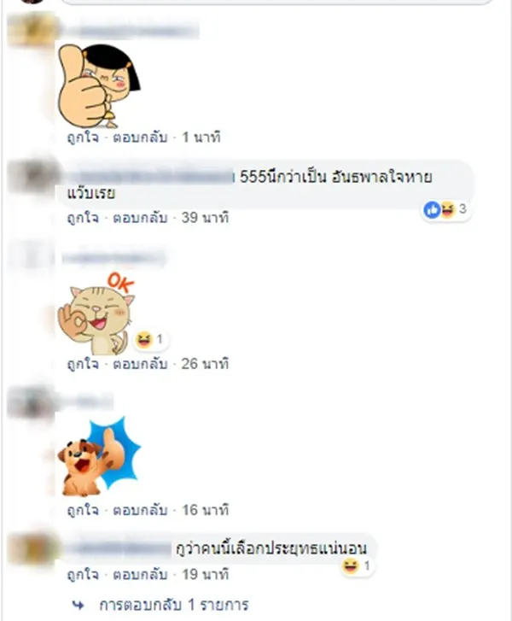Click the reply arrow icon at bottom
Image resolution: width=512 pixels, height=621 pixels.
click(79, 605)
